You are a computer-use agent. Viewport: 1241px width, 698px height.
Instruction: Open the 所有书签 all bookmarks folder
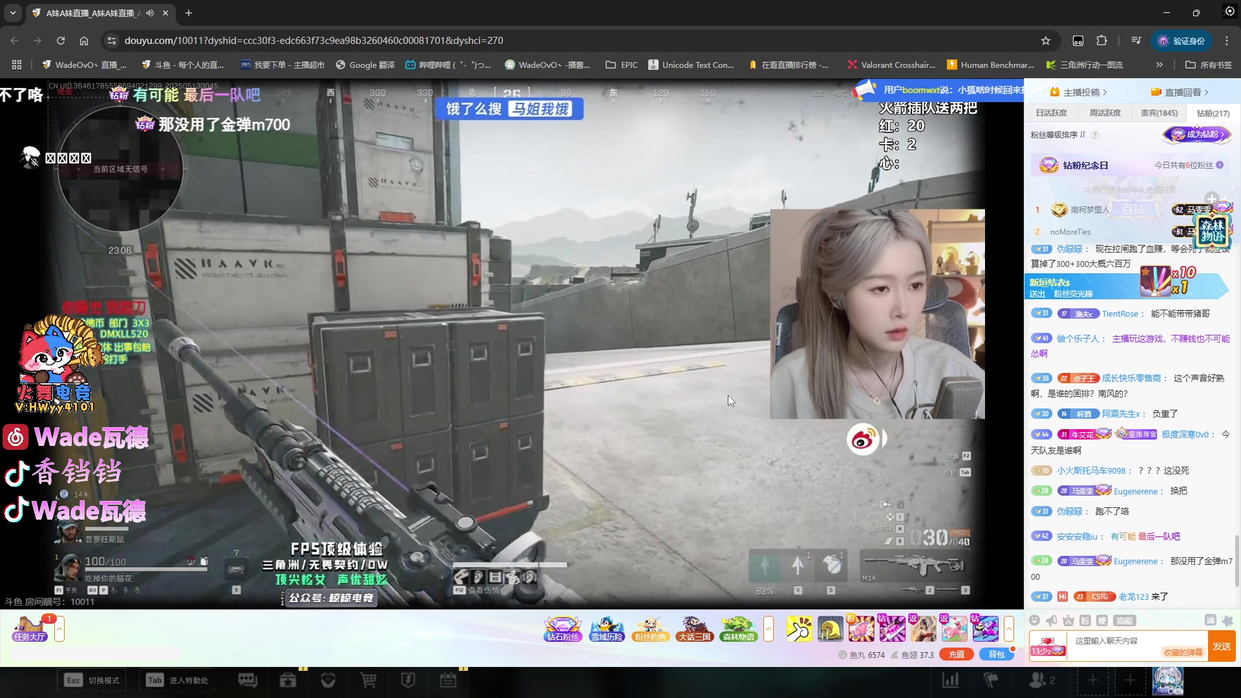point(1209,65)
